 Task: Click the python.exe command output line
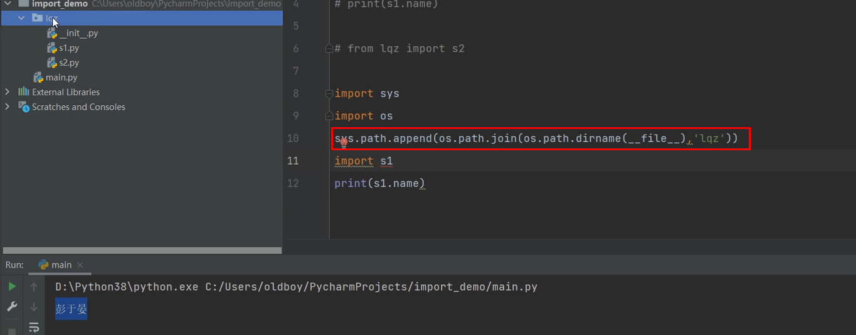pos(296,287)
